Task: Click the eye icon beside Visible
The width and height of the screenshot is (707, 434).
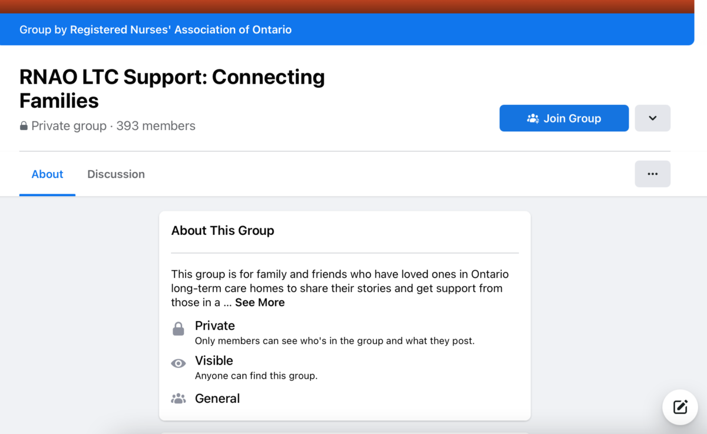Action: (x=179, y=363)
